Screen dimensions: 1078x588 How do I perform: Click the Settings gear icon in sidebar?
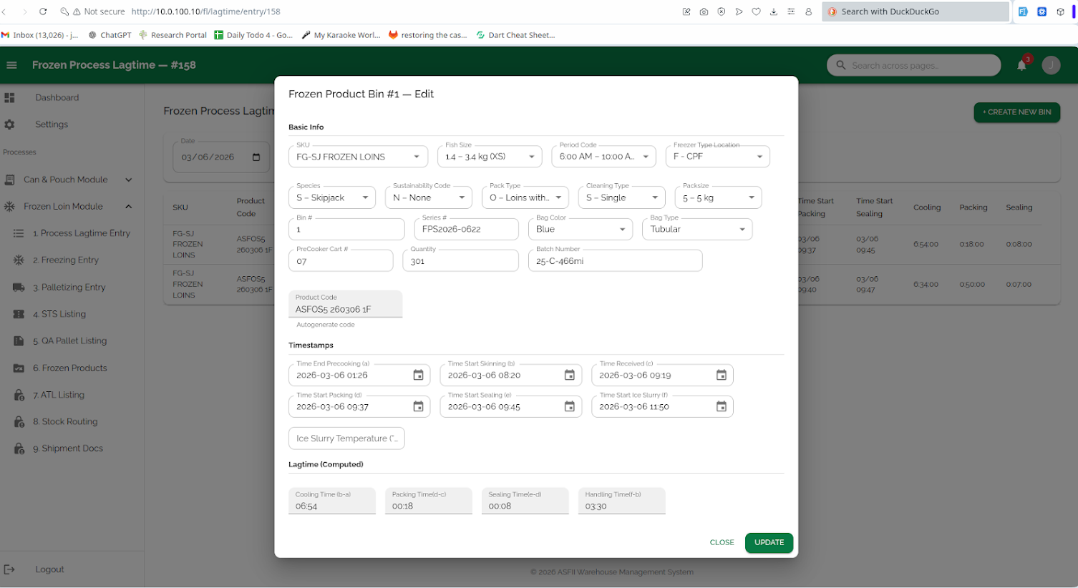coord(9,124)
